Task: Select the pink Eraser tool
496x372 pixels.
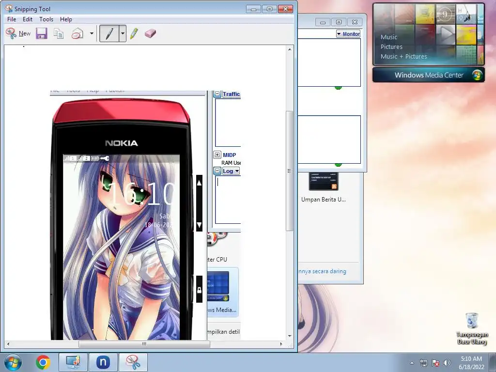Action: tap(150, 33)
